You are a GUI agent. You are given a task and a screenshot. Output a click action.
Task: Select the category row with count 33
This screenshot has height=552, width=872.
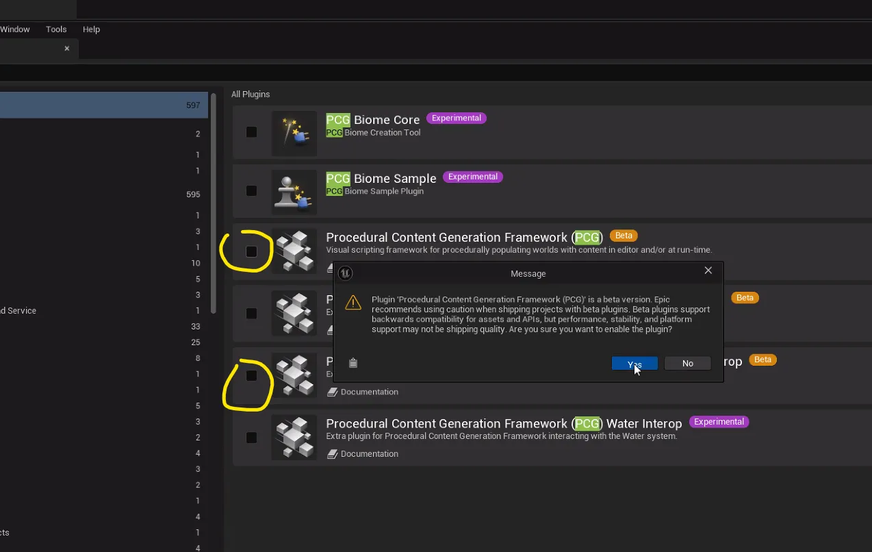click(x=104, y=327)
